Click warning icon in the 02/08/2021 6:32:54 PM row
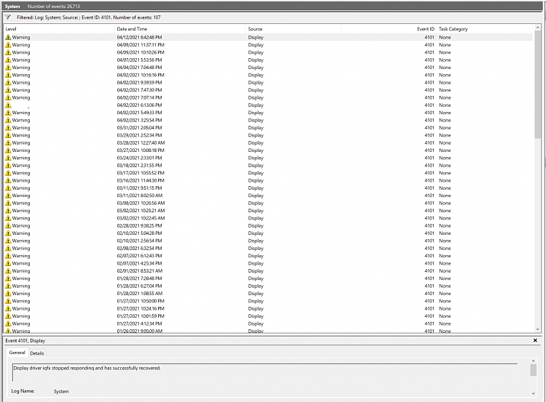Screen dimensions: 546x402 [x=8, y=249]
